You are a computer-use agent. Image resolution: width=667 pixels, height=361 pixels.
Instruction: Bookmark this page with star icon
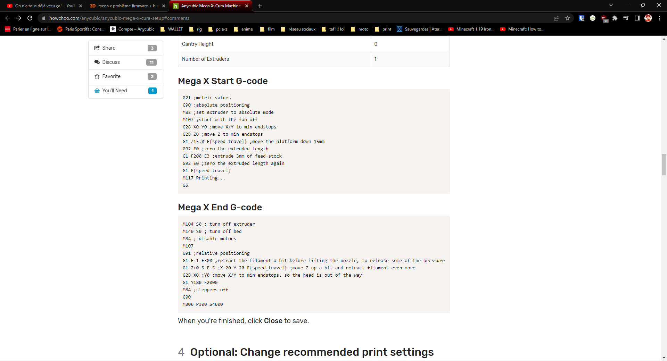tap(568, 18)
